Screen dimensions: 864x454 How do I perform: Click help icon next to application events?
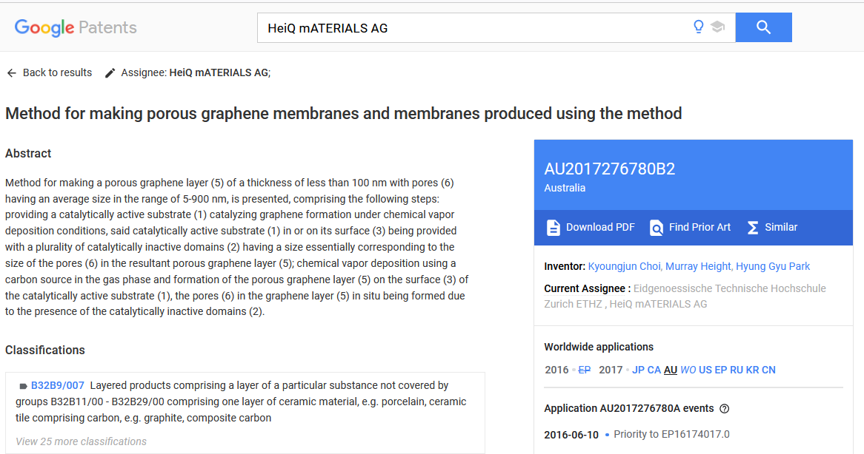(x=725, y=408)
